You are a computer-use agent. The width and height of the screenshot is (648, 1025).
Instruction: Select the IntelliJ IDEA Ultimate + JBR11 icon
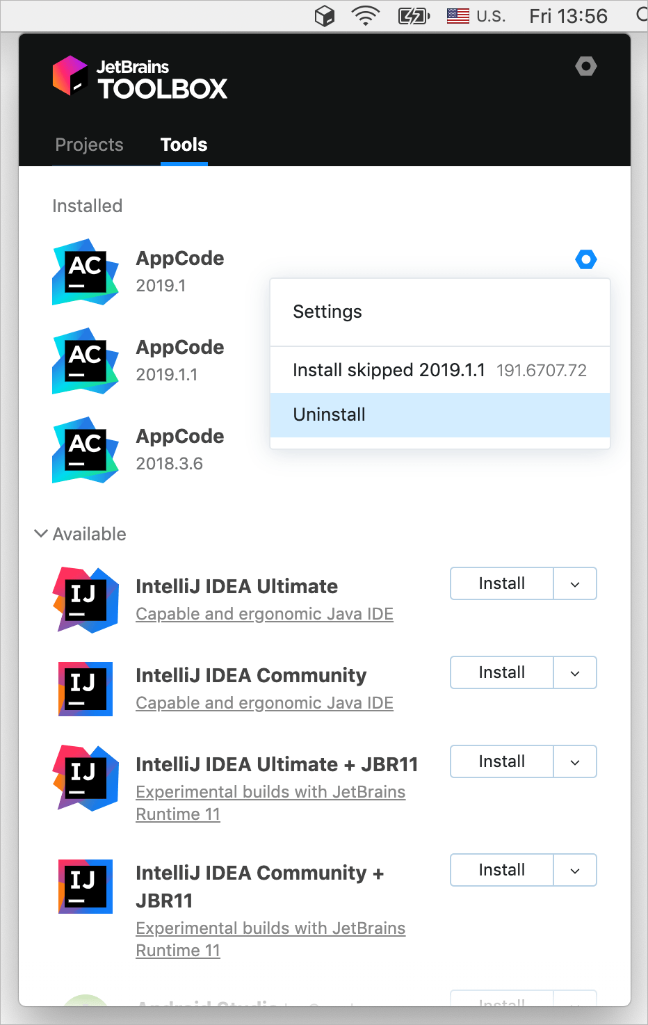[85, 778]
